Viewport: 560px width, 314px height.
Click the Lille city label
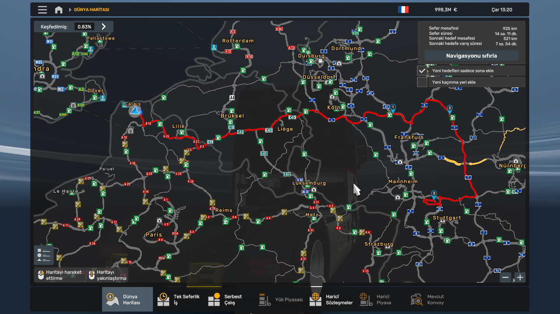coord(178,126)
